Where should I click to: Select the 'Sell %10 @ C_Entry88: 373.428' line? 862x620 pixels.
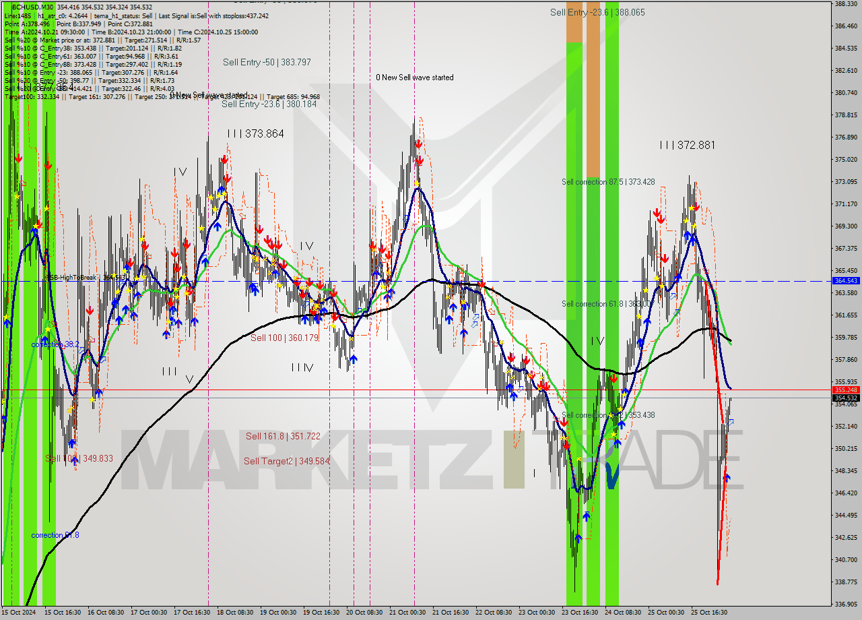[x=93, y=64]
